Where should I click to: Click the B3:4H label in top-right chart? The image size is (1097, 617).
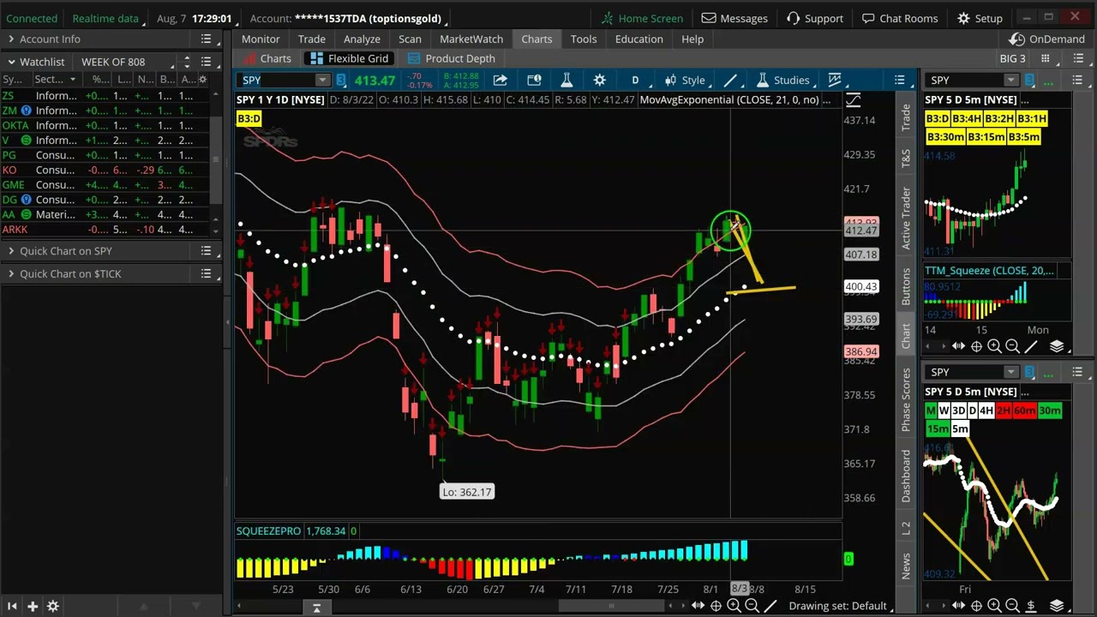coord(966,118)
